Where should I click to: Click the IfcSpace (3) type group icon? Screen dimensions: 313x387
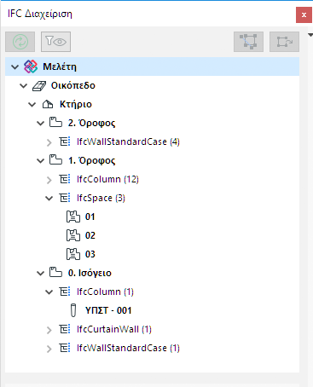point(65,198)
